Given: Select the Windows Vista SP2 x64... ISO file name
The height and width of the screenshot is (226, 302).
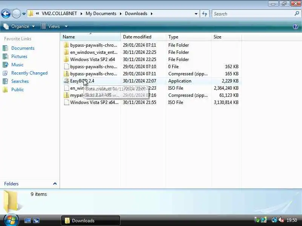Looking at the screenshot, I should click(94, 102).
